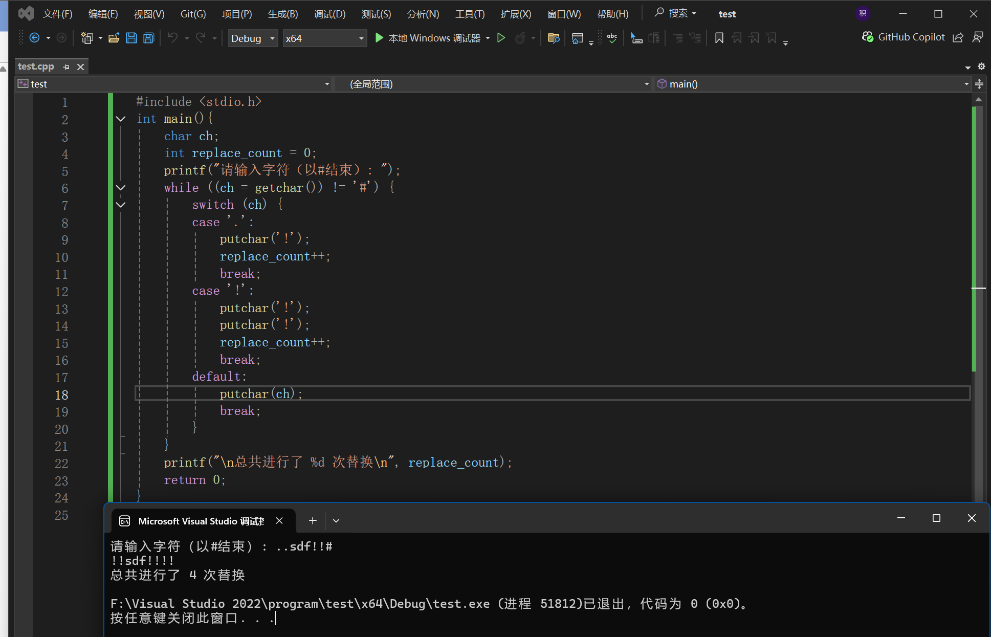Expand the main() member dropdown
The image size is (991, 637).
(x=966, y=84)
